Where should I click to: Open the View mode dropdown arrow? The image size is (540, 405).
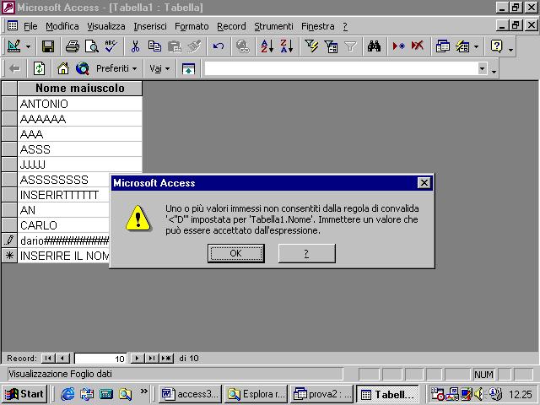[29, 47]
